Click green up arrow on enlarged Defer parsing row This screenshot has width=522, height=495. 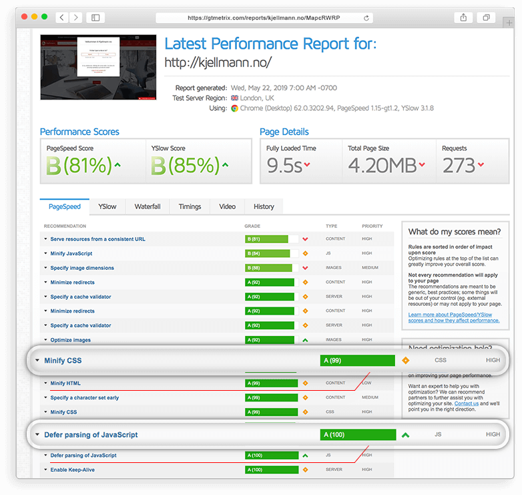(x=405, y=435)
